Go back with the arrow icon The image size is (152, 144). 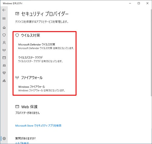pyautogui.click(x=4, y=10)
